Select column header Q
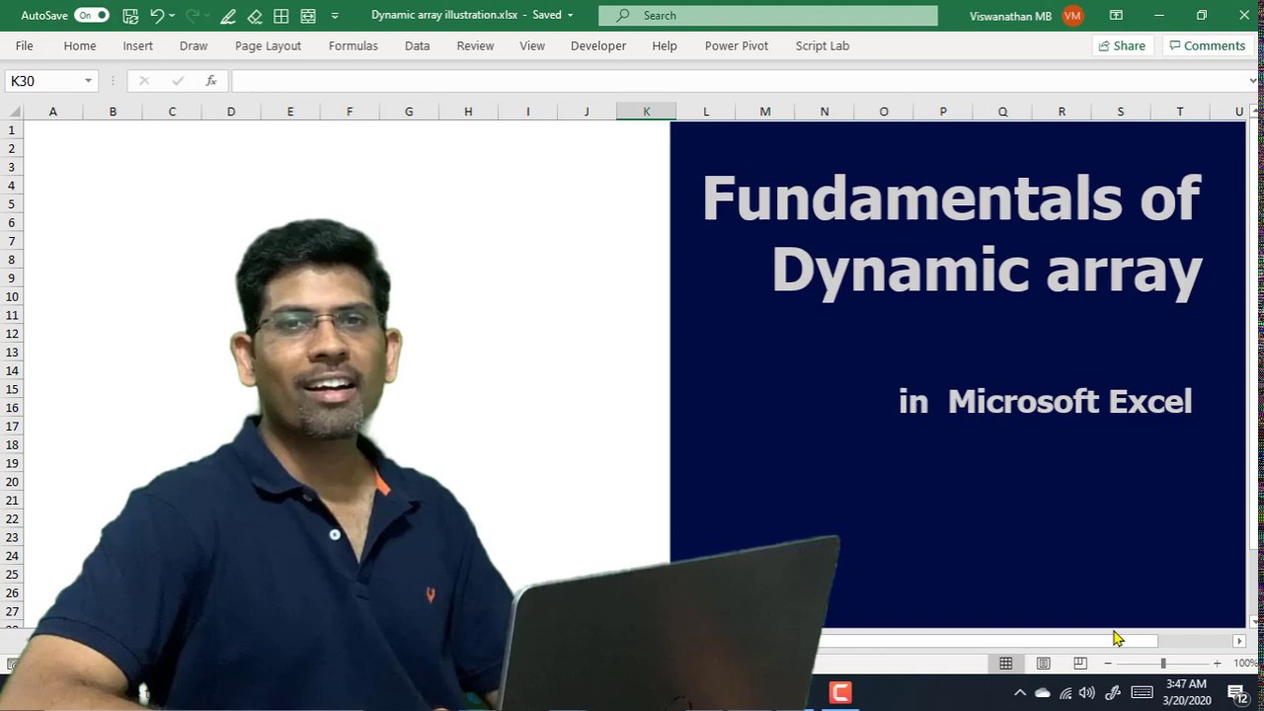The image size is (1264, 711). tap(1002, 112)
